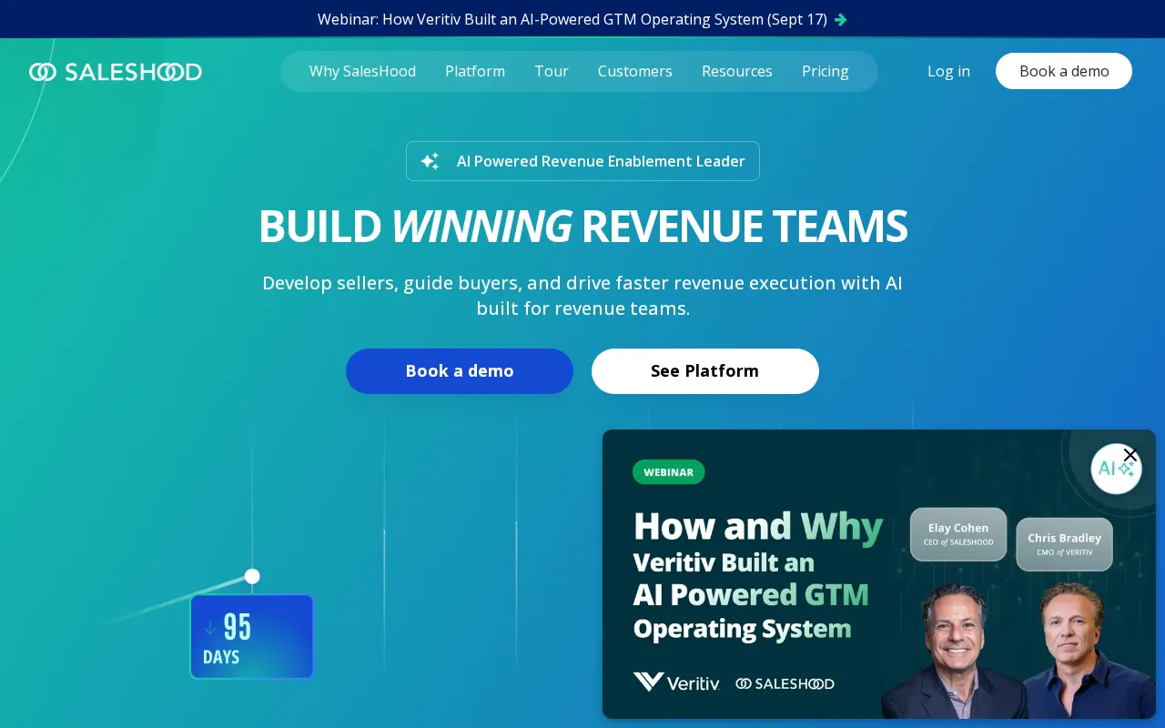The height and width of the screenshot is (728, 1165).
Task: Click the Develop sellers, guide buyers subheading
Action: click(582, 296)
